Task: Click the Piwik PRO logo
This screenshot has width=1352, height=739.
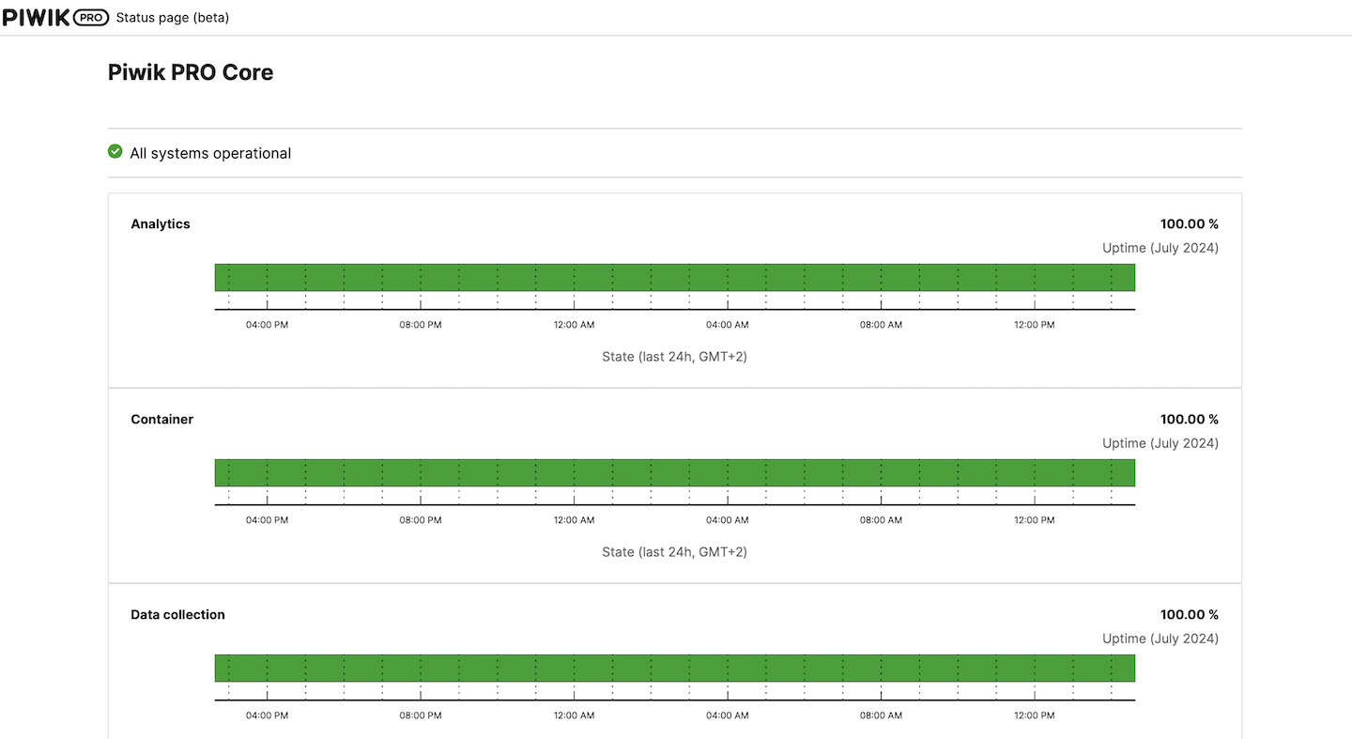Action: (55, 18)
